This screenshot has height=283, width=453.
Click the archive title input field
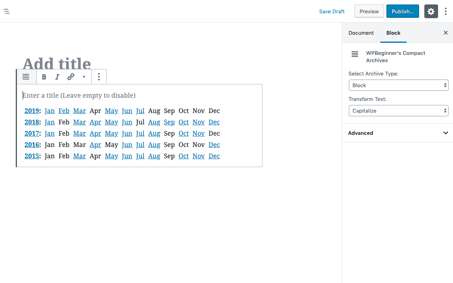click(140, 95)
